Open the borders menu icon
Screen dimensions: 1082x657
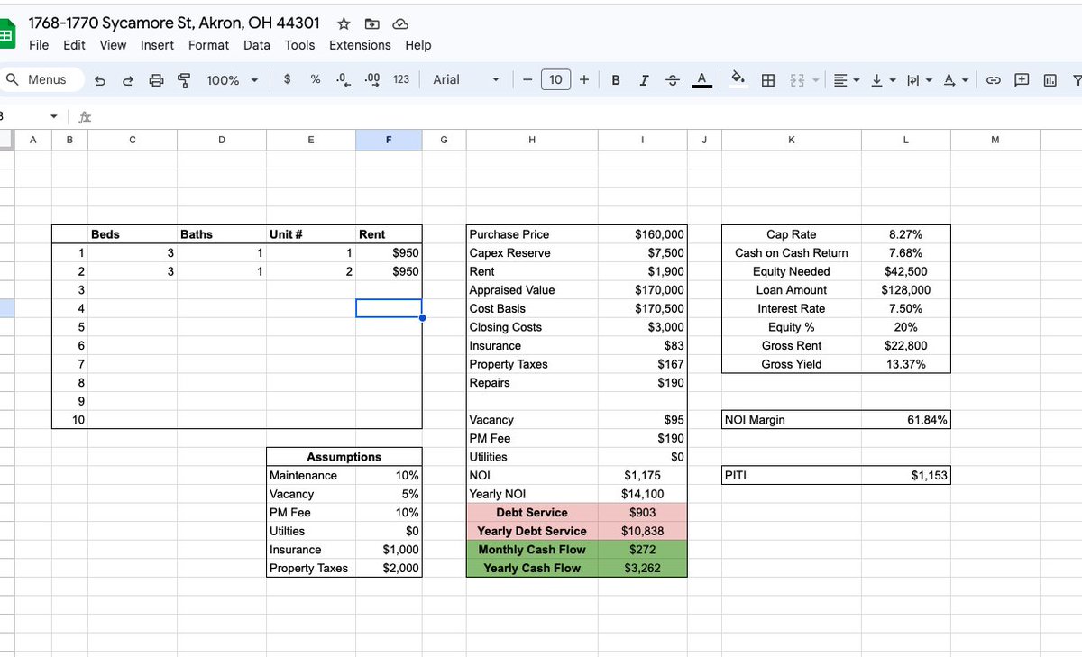point(768,79)
